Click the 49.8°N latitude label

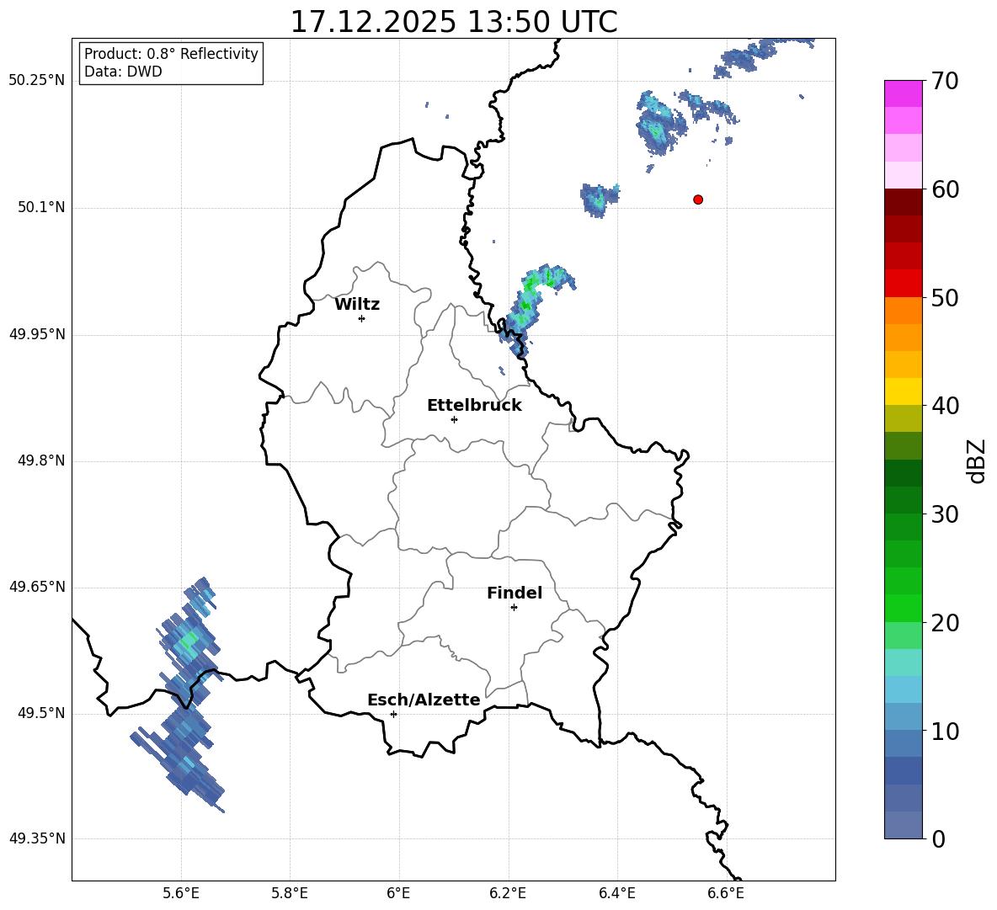coord(41,460)
